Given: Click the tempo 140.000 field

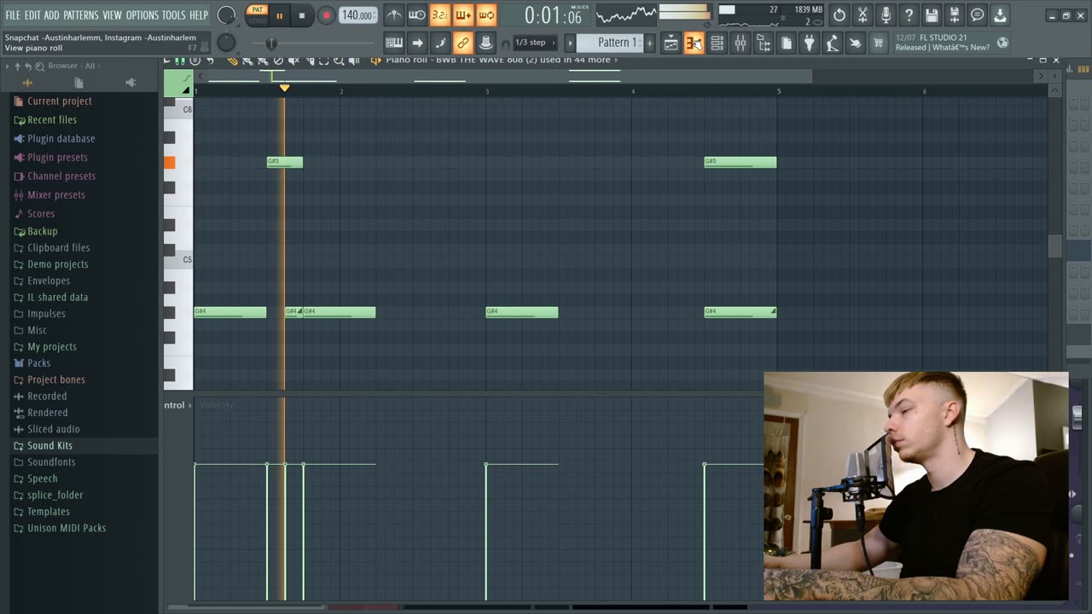Looking at the screenshot, I should [358, 15].
